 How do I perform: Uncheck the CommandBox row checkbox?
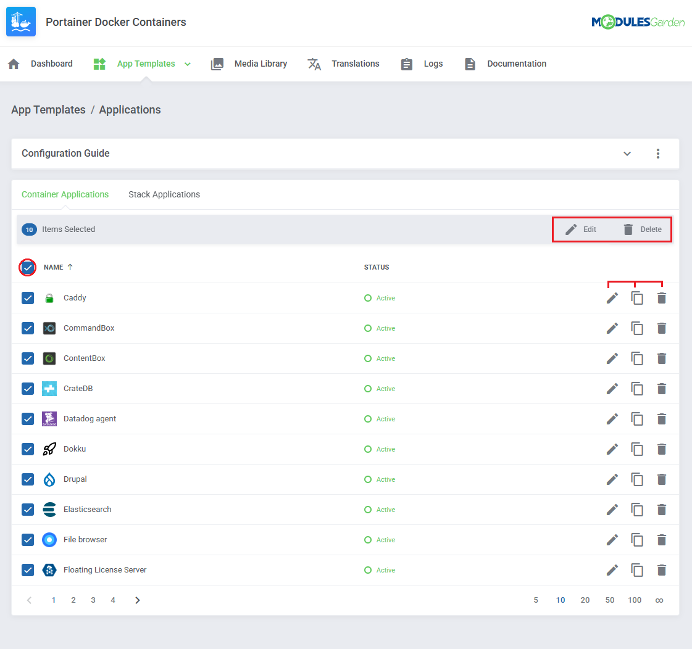[28, 328]
